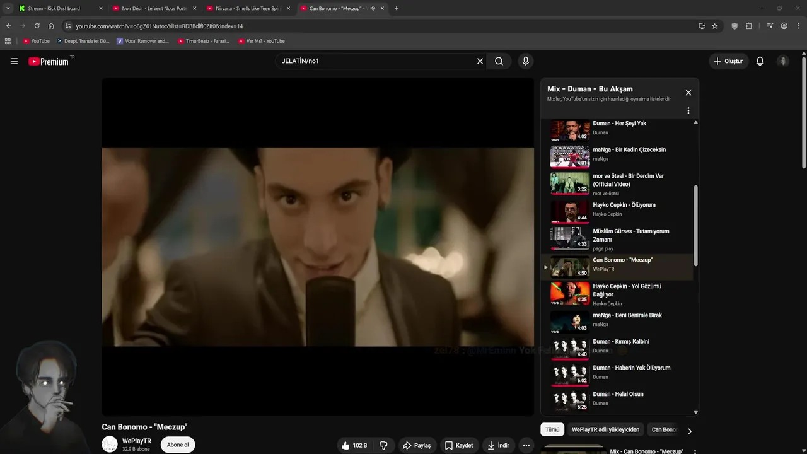This screenshot has height=454, width=807.
Task: Open DeepL Translate bookmark
Action: coord(83,41)
